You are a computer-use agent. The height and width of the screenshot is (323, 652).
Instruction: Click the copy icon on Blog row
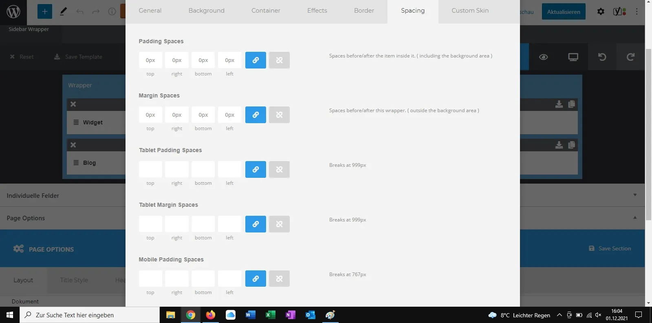coord(572,145)
